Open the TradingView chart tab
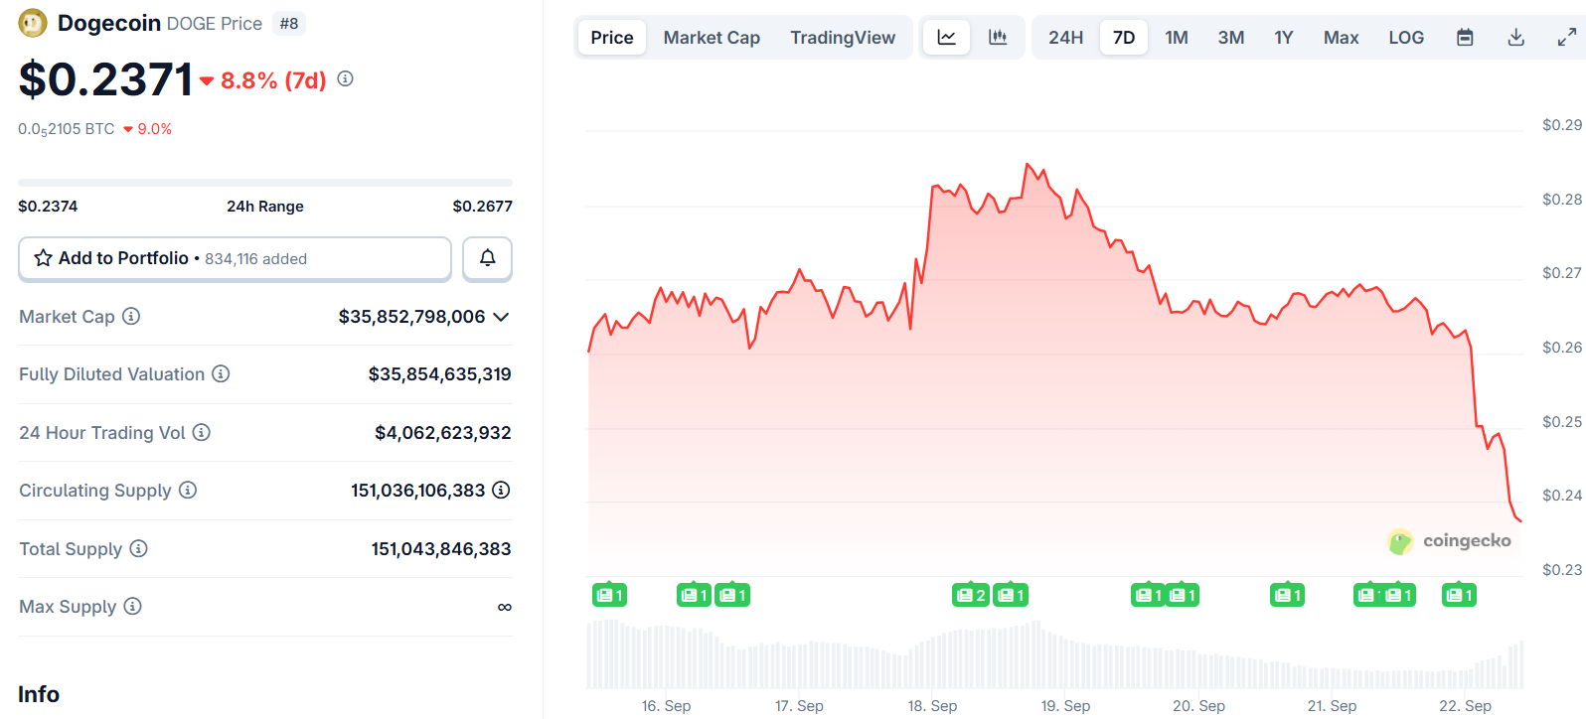The image size is (1586, 719). coord(843,38)
